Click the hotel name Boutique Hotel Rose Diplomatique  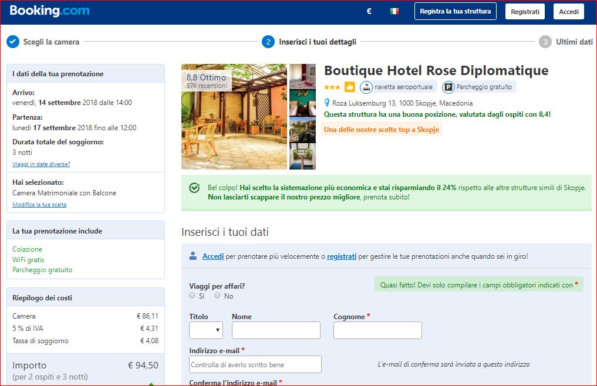[436, 70]
